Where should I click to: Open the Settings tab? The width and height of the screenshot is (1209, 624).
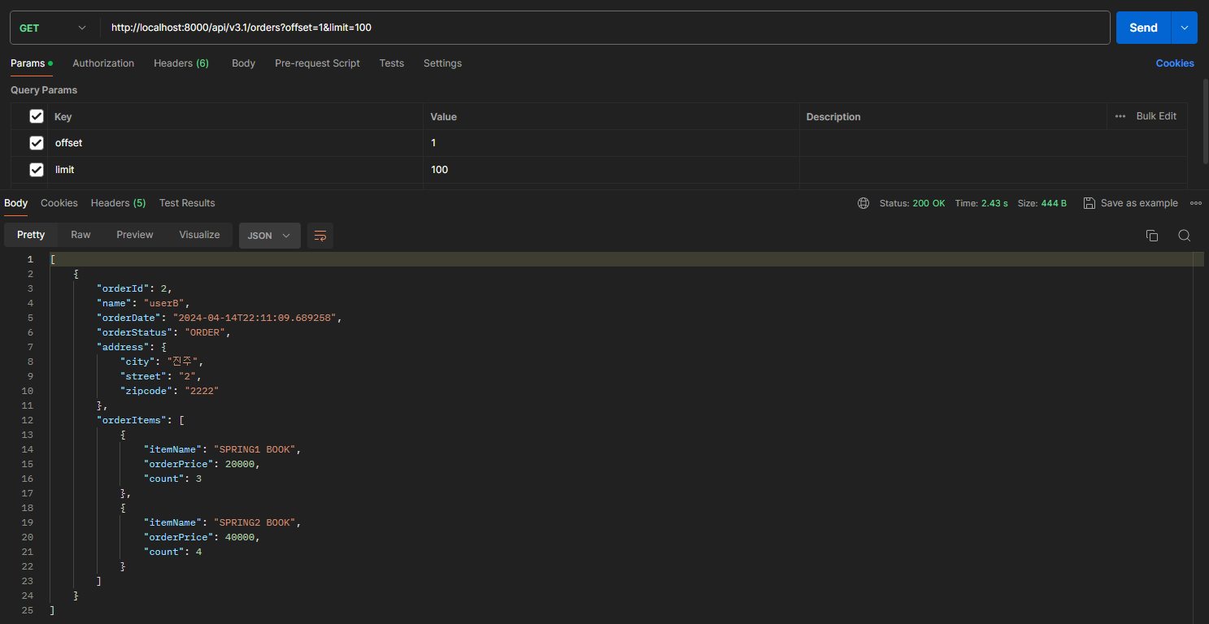click(x=442, y=63)
